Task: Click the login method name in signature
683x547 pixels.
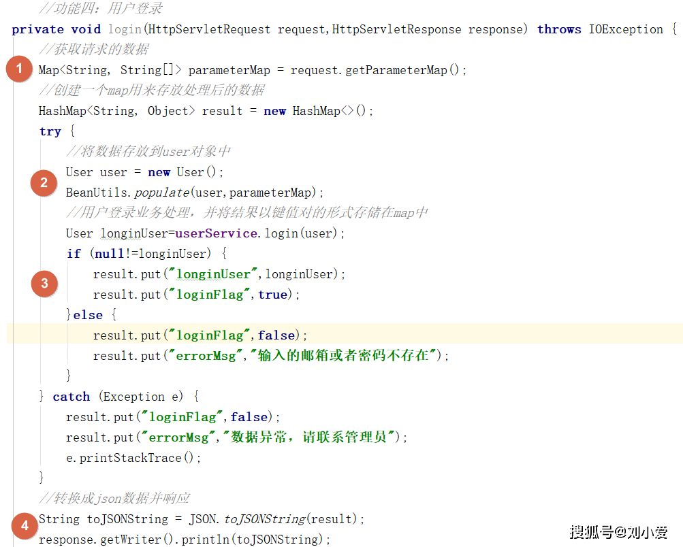Action: pyautogui.click(x=125, y=29)
